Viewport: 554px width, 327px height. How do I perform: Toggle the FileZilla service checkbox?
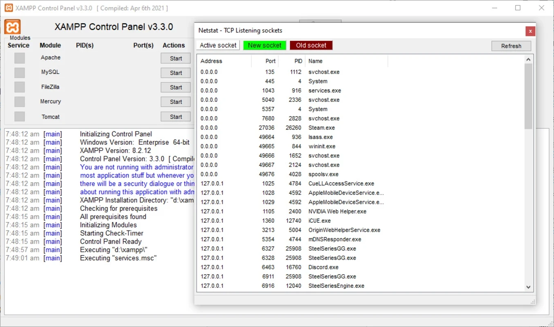point(20,87)
